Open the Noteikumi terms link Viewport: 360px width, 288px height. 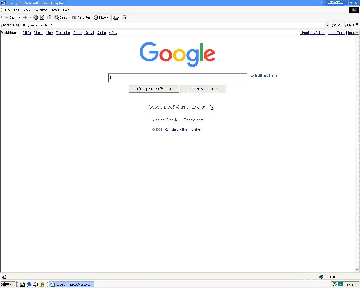196,129
